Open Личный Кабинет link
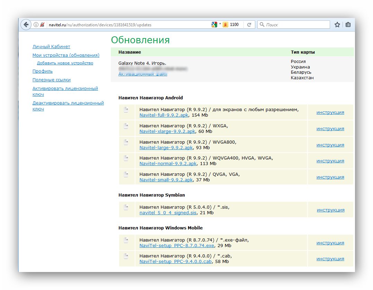Screen dimensions: 373x290 pyautogui.click(x=51, y=47)
